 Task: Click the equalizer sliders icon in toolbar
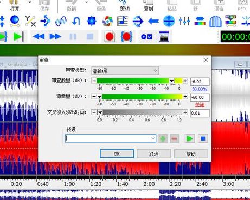pyautogui.click(x=184, y=21)
